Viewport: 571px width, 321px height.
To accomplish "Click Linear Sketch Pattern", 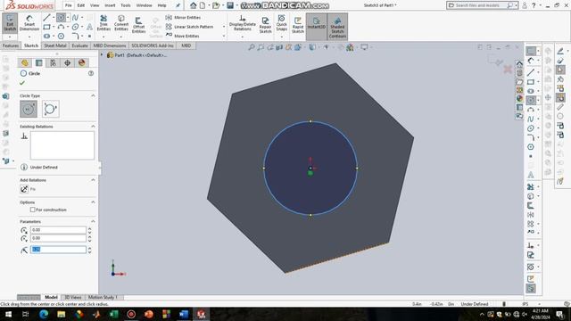I will coord(189,27).
